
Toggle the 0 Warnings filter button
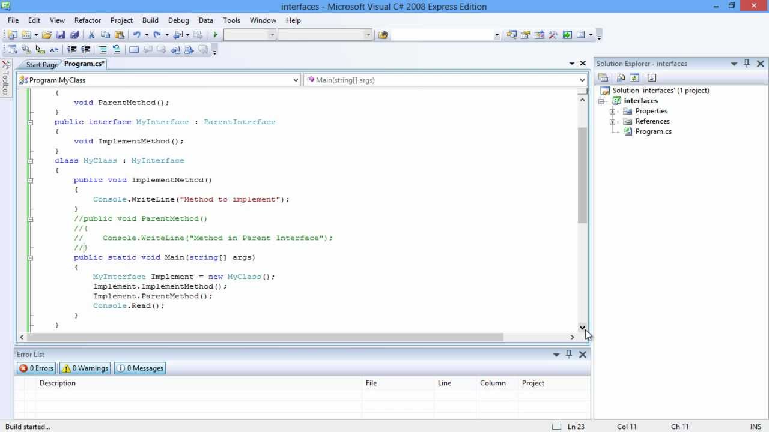(x=85, y=368)
